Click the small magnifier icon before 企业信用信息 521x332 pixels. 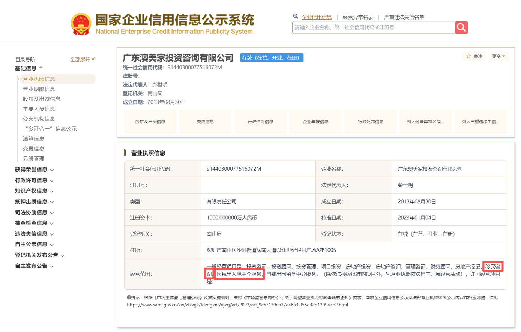pos(296,17)
